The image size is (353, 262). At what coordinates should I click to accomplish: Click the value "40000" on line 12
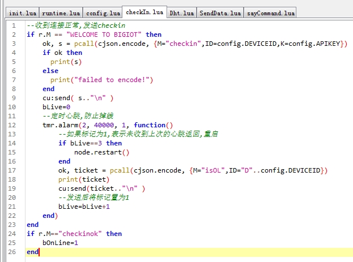coord(104,125)
